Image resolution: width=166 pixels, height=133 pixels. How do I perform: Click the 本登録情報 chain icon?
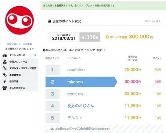click(x=5, y=75)
